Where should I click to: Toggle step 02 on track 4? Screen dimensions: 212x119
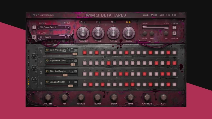click(91, 84)
